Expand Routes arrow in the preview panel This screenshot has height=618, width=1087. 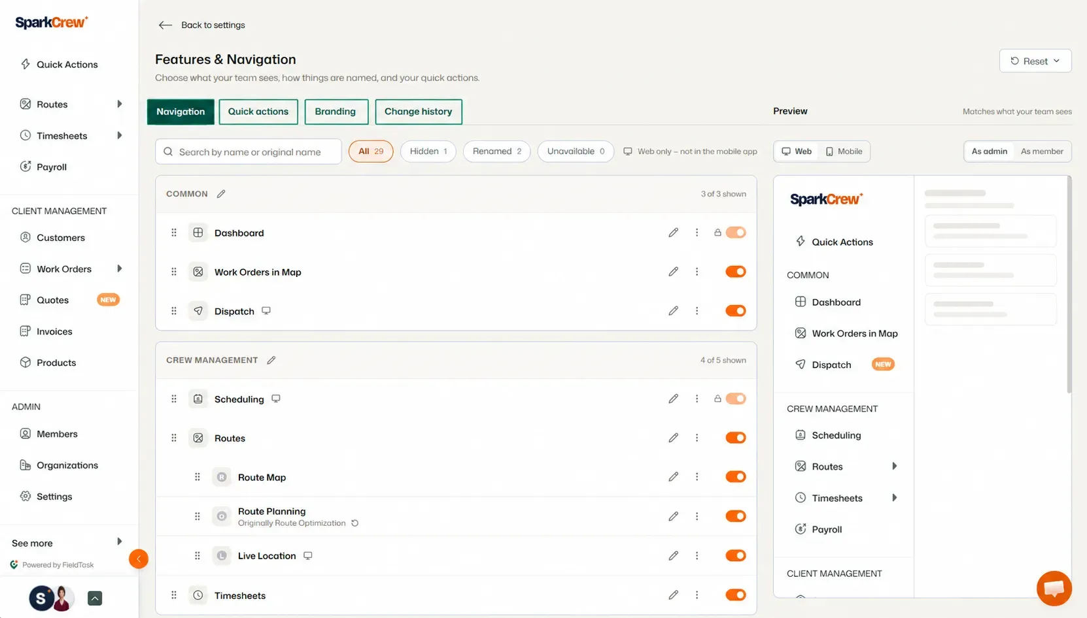click(x=894, y=466)
